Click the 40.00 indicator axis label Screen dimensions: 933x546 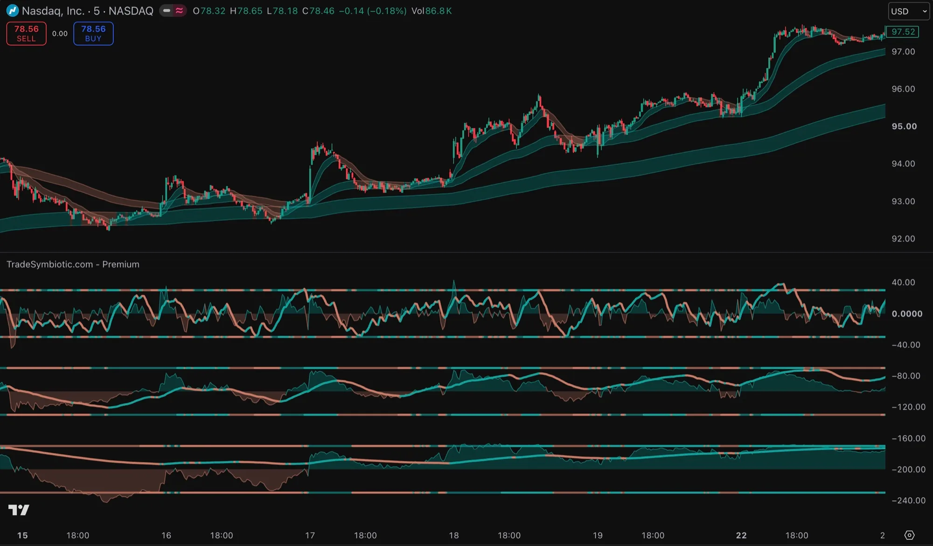903,283
